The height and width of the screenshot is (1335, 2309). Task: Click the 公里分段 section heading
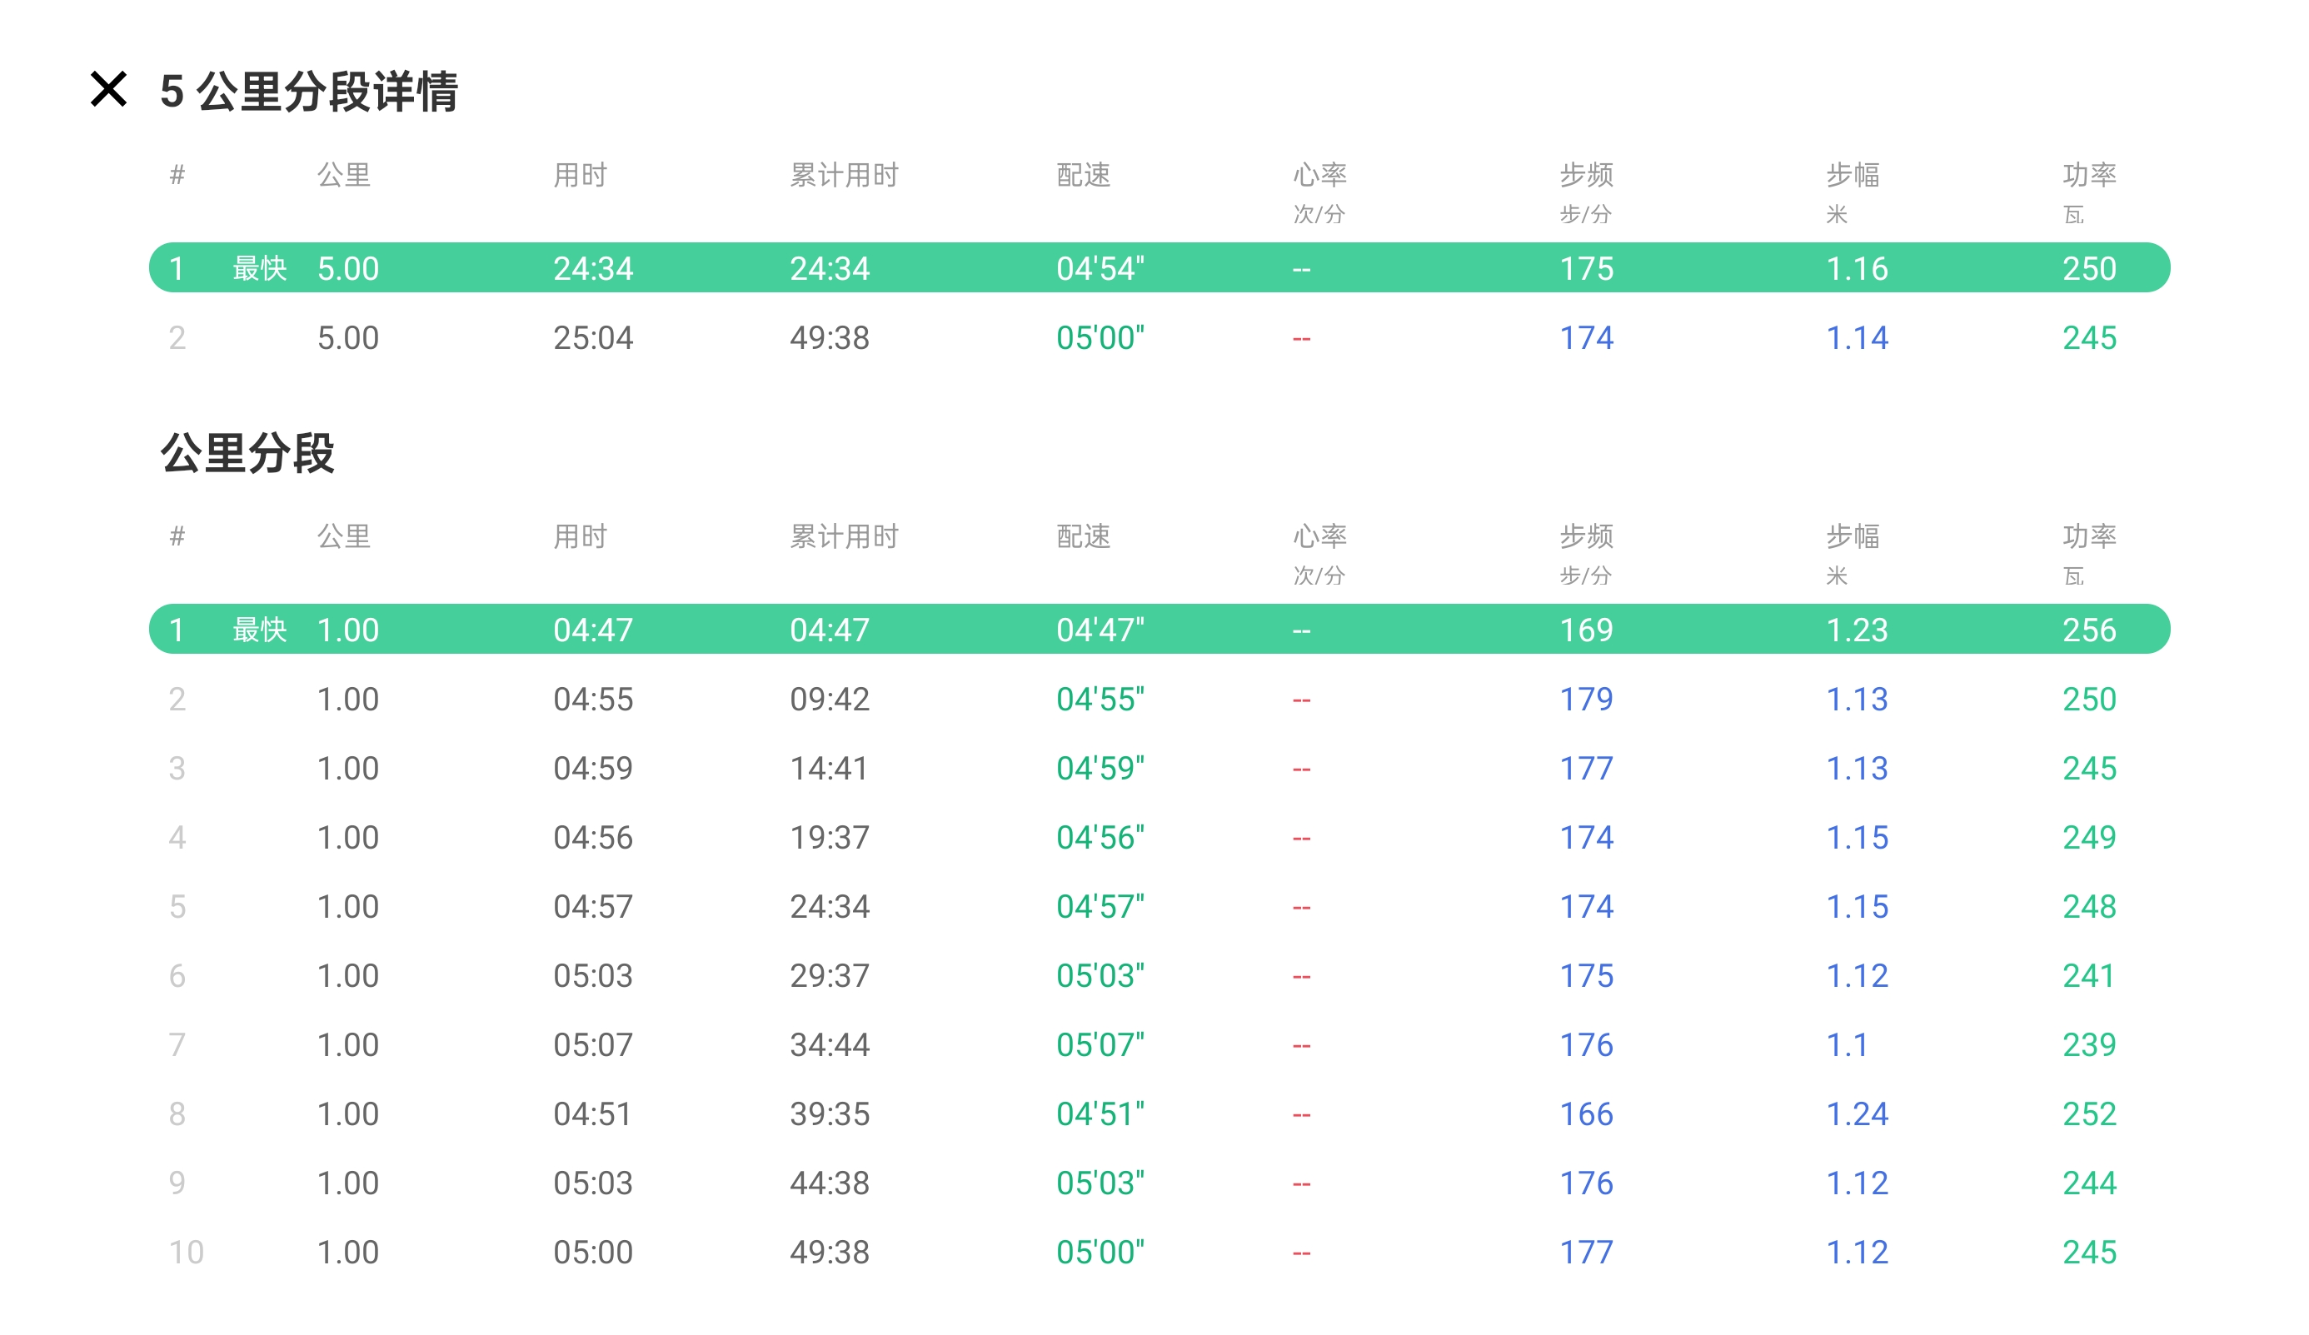(247, 453)
